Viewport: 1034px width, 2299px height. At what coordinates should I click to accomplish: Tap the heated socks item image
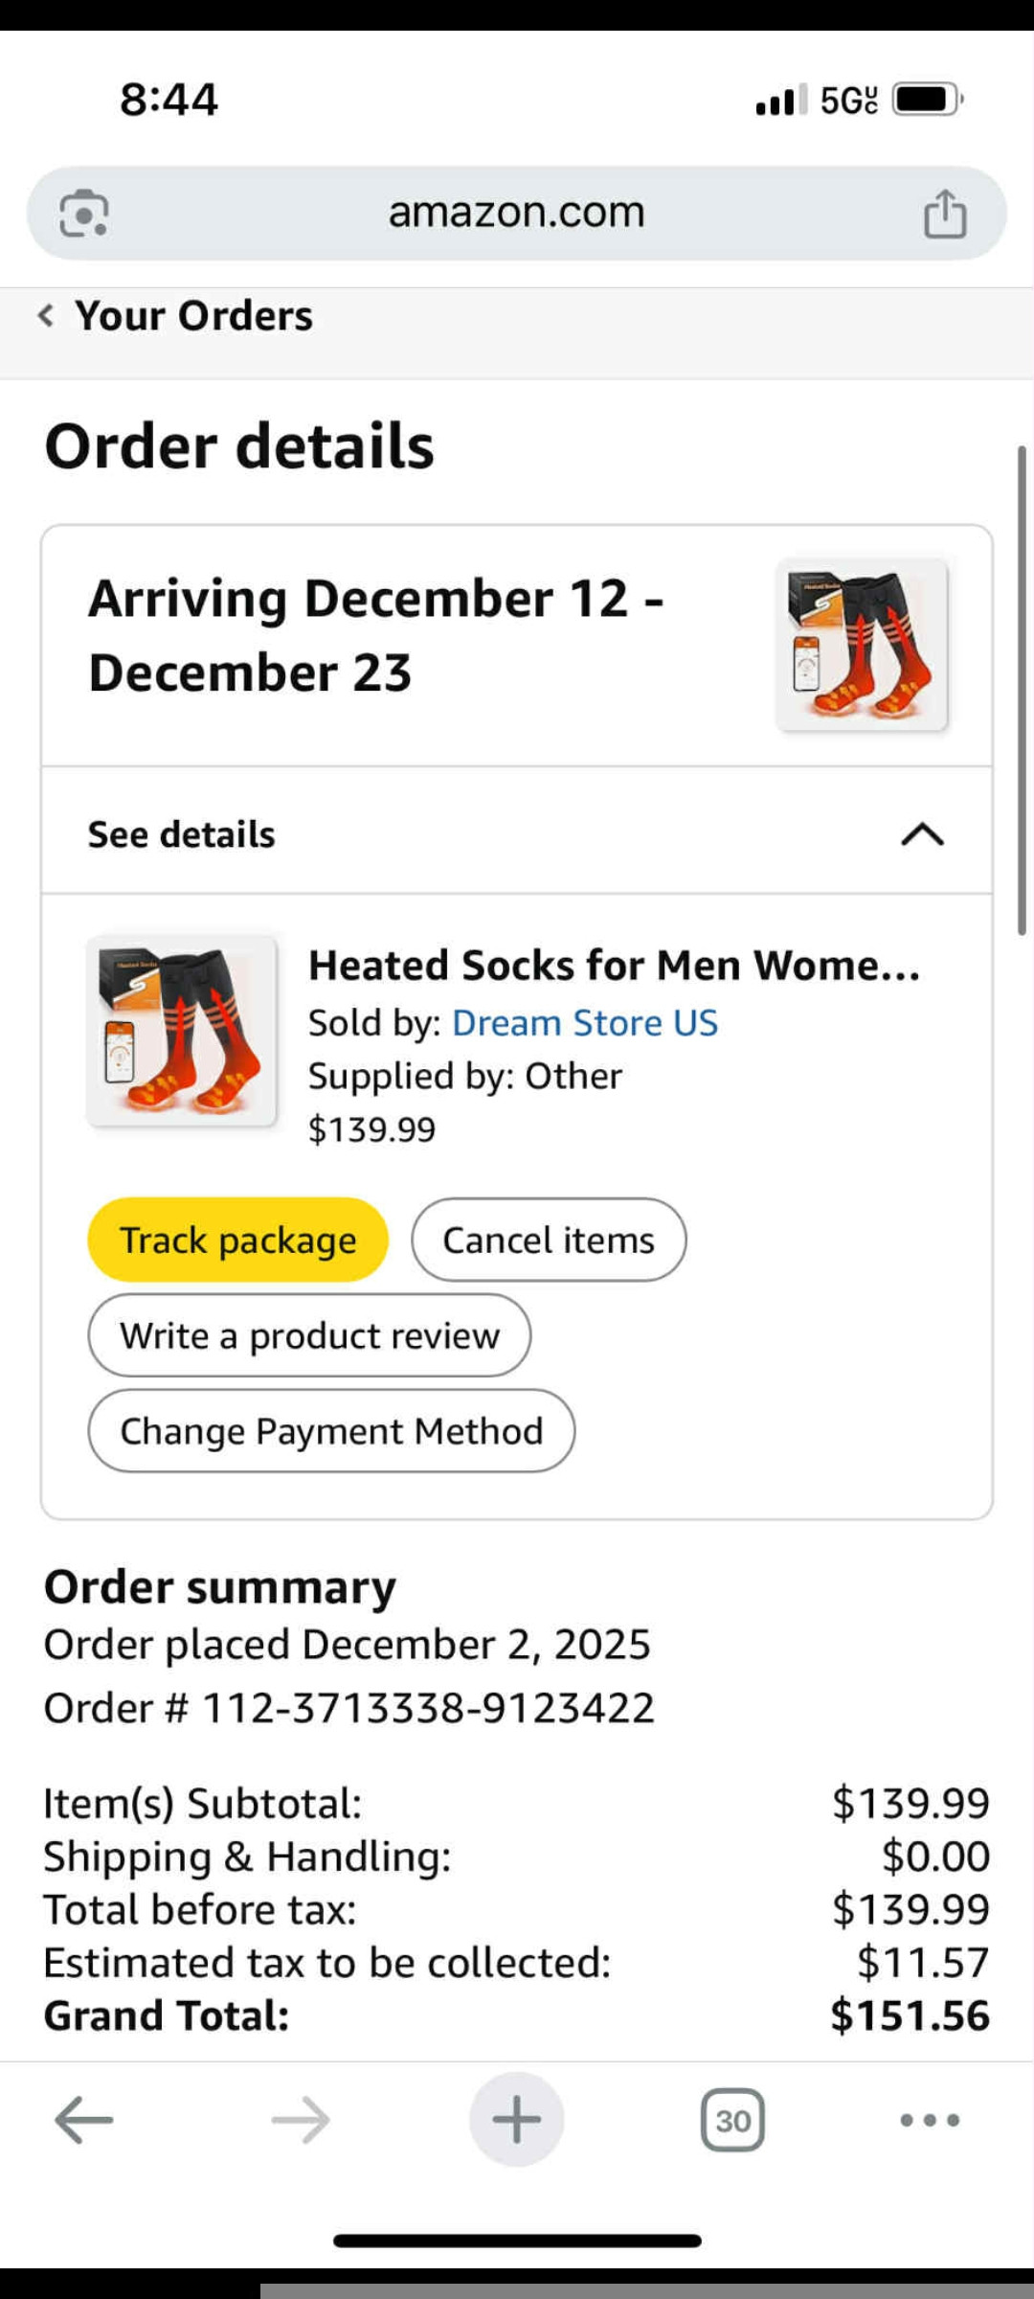point(182,1031)
